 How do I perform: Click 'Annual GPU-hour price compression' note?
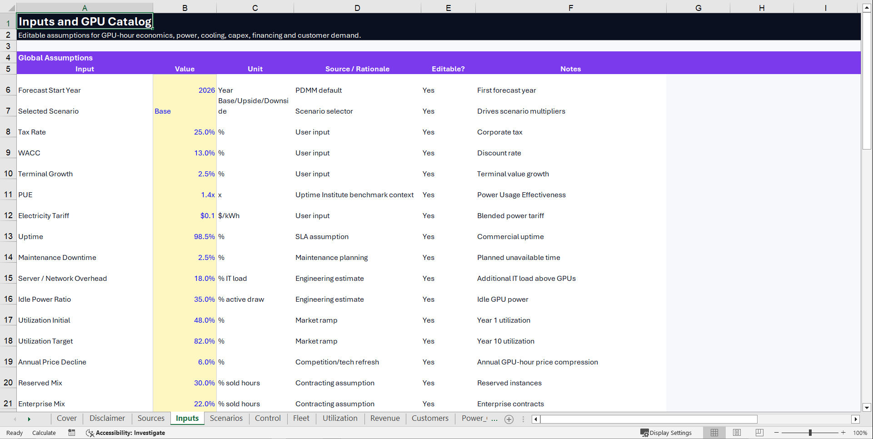tap(538, 362)
